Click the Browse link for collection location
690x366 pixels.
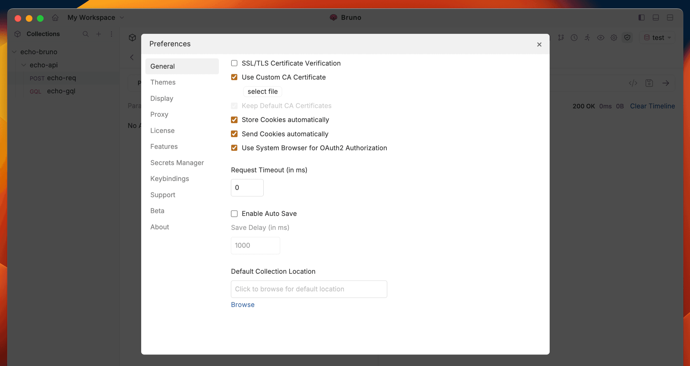242,305
